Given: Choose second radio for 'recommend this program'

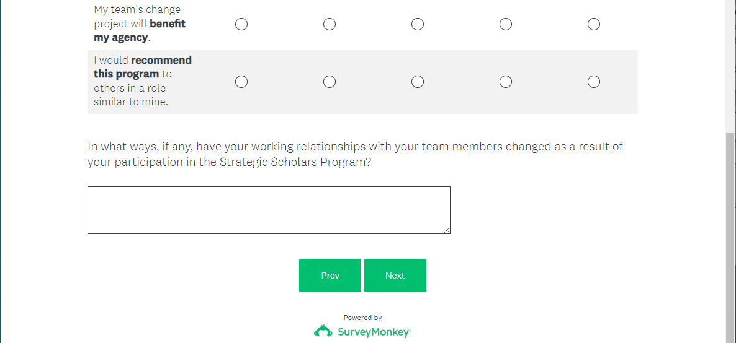Looking at the screenshot, I should coord(330,82).
